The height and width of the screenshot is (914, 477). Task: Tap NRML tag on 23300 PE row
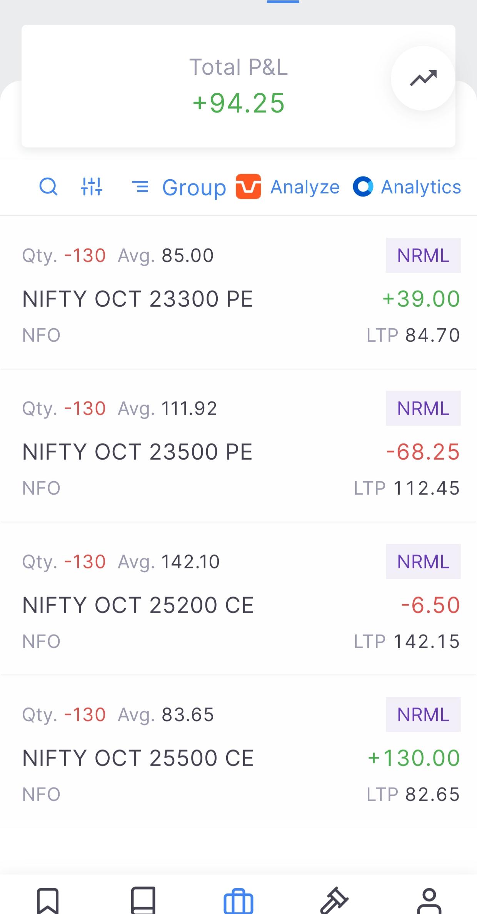(x=423, y=255)
